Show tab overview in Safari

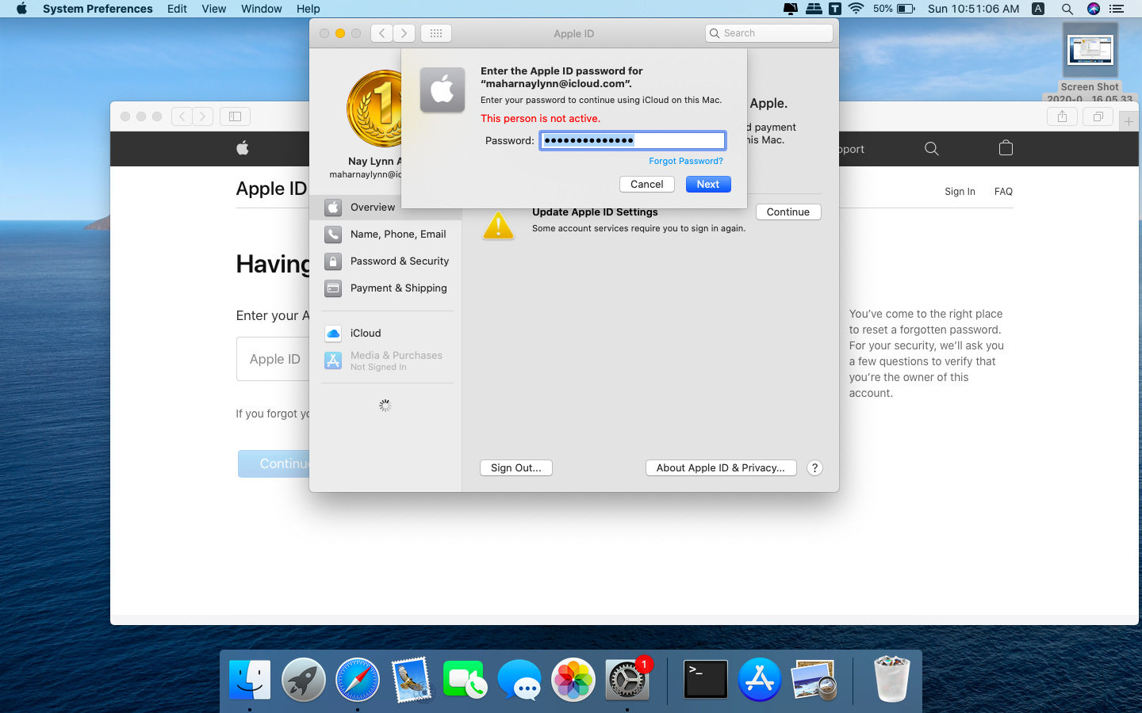[x=1098, y=116]
